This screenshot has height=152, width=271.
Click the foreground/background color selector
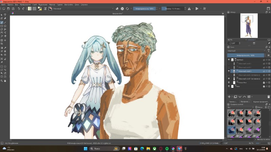tap(40, 9)
